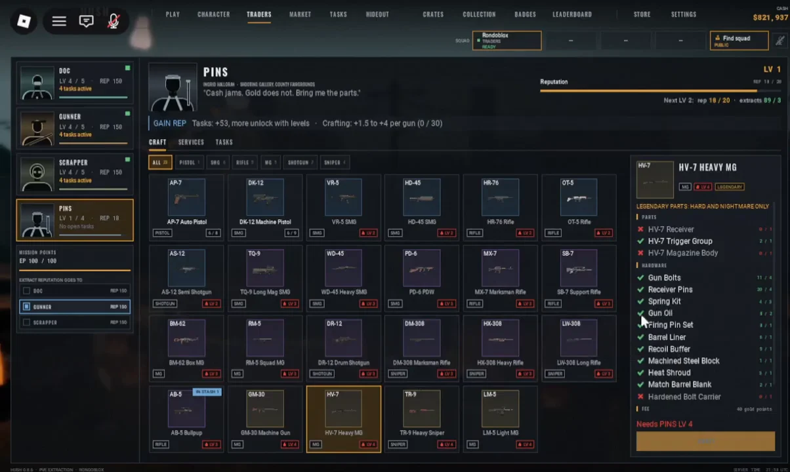The image size is (790, 472).
Task: Click the disabled craft button under Needs PINS LV 4
Action: click(705, 441)
